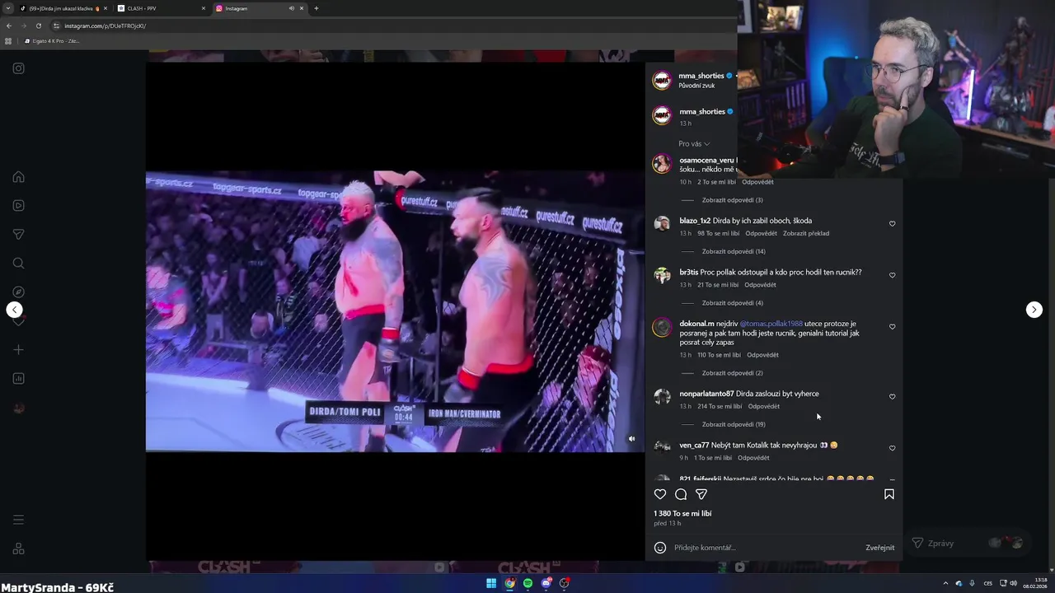This screenshot has height=593, width=1055.
Task: Open the More hamburger menu in sidebar
Action: (x=18, y=520)
